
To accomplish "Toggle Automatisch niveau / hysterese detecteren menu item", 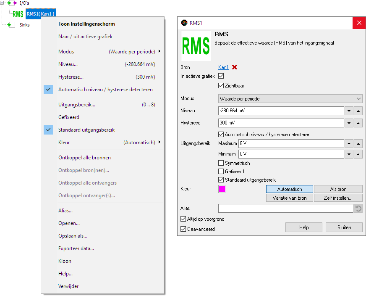I will click(103, 90).
